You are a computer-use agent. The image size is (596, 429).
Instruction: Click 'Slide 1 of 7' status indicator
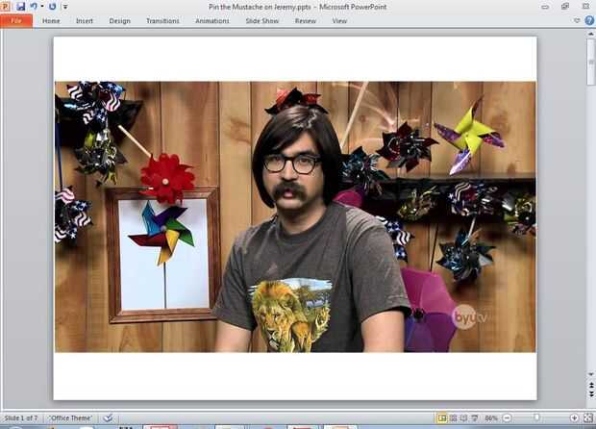click(21, 418)
